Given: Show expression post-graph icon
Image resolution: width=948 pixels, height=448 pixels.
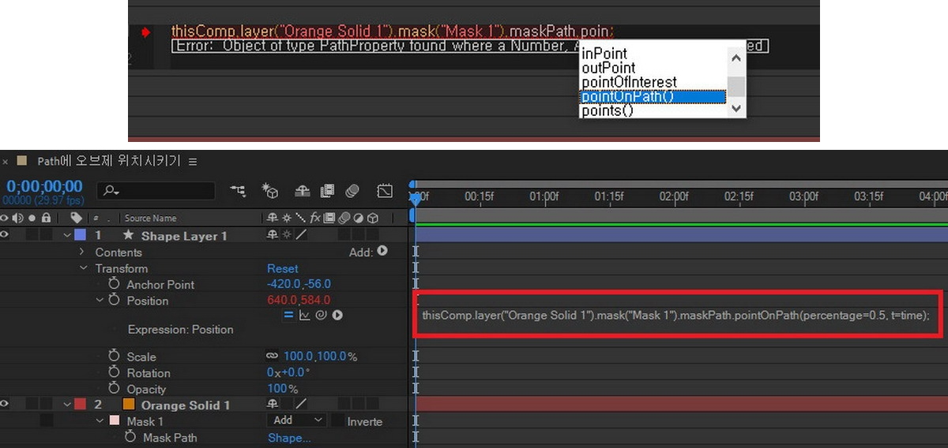Looking at the screenshot, I should coord(305,315).
